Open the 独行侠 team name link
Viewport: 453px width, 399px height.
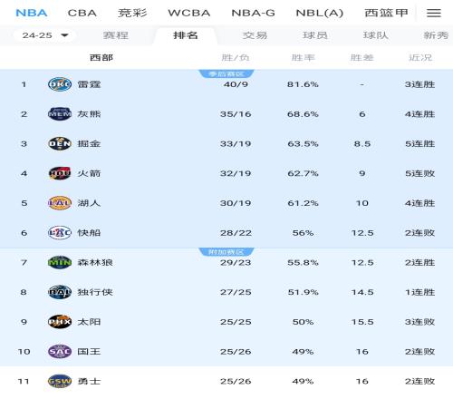[95, 292]
